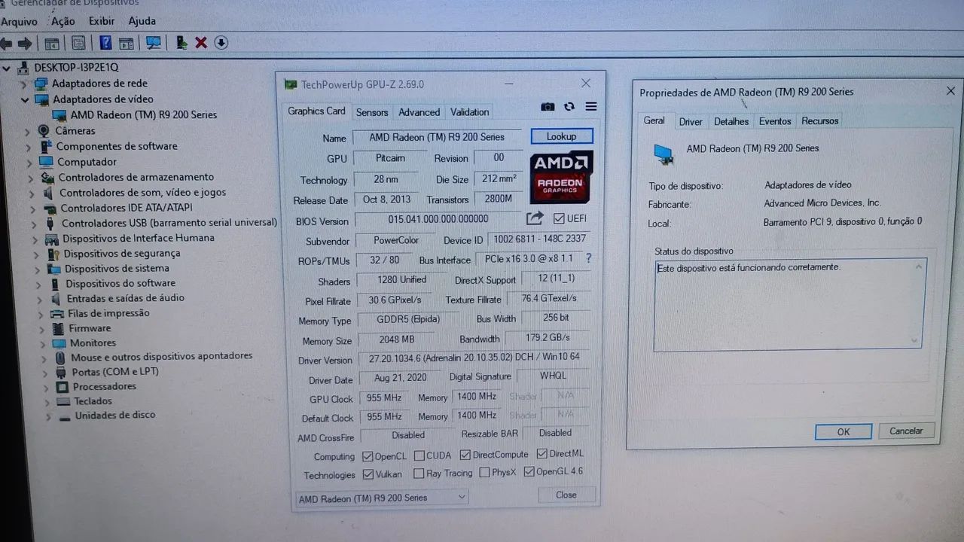Refresh GPU-Z data with the refresh icon
964x542 pixels.
coord(569,107)
